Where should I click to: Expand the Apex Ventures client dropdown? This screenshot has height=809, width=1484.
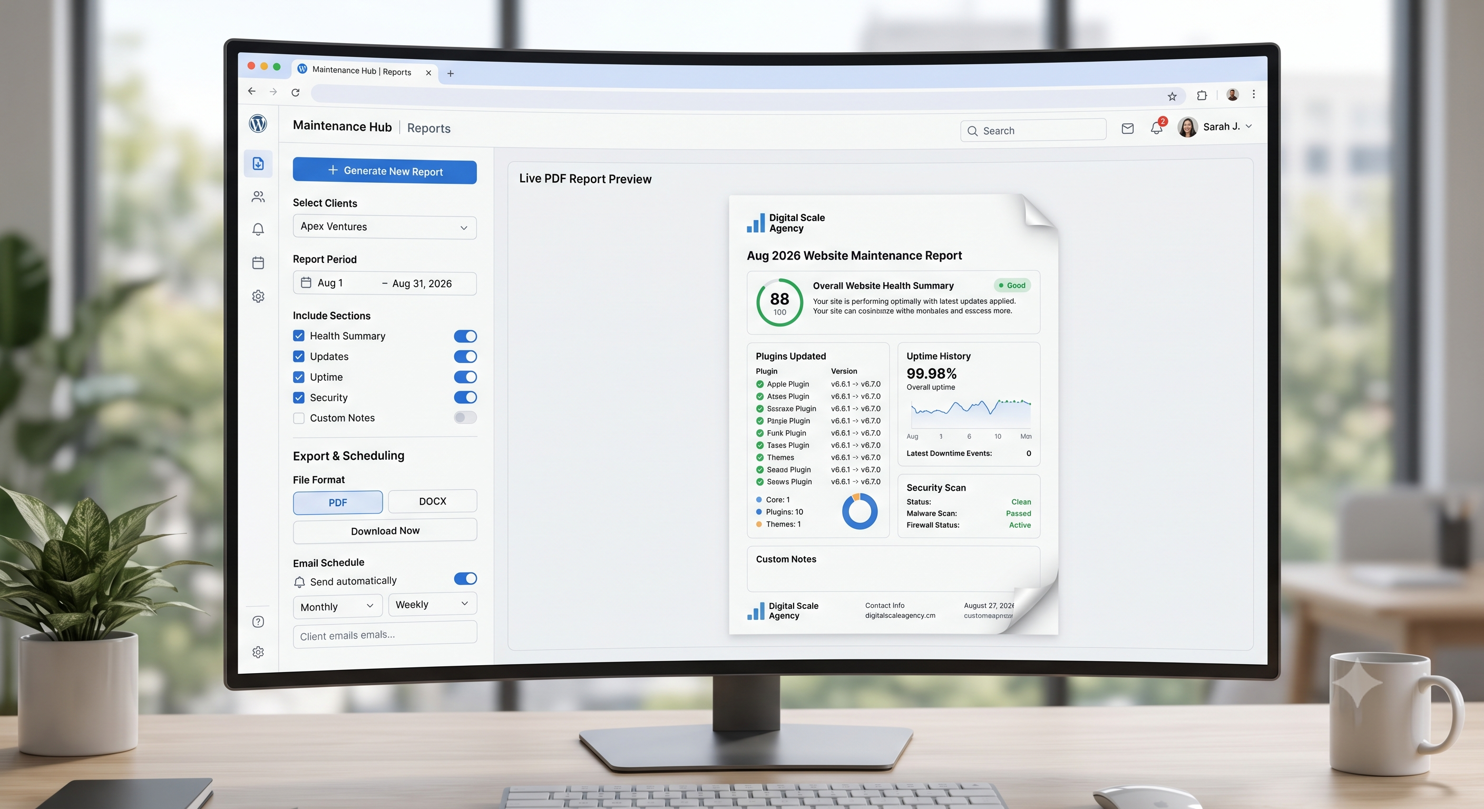[384, 227]
